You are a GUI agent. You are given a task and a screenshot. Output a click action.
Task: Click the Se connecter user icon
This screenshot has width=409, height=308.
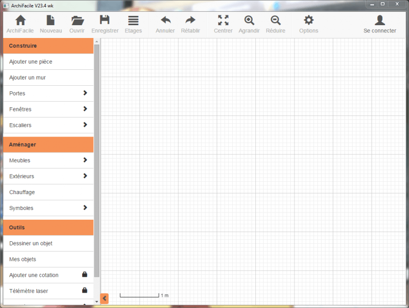pyautogui.click(x=380, y=20)
